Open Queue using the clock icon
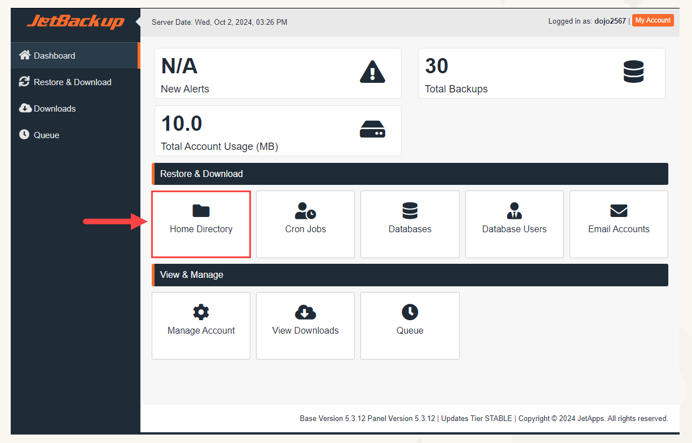 click(409, 312)
